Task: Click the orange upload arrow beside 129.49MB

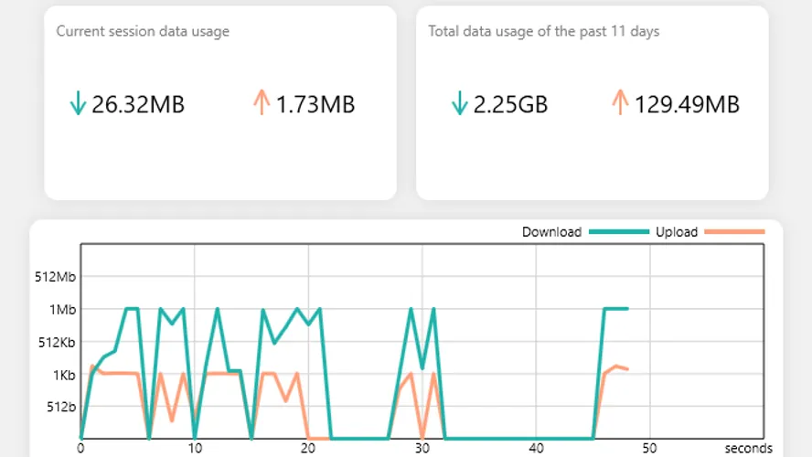Action: pyautogui.click(x=620, y=103)
